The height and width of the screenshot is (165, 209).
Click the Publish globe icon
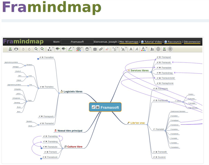[158, 49]
